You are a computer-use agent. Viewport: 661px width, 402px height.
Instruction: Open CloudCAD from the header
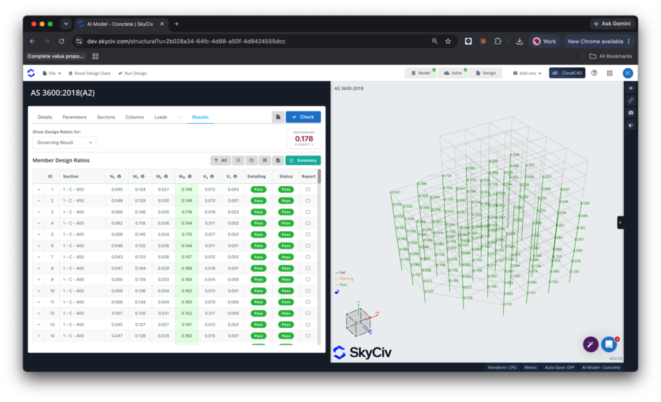click(x=567, y=73)
